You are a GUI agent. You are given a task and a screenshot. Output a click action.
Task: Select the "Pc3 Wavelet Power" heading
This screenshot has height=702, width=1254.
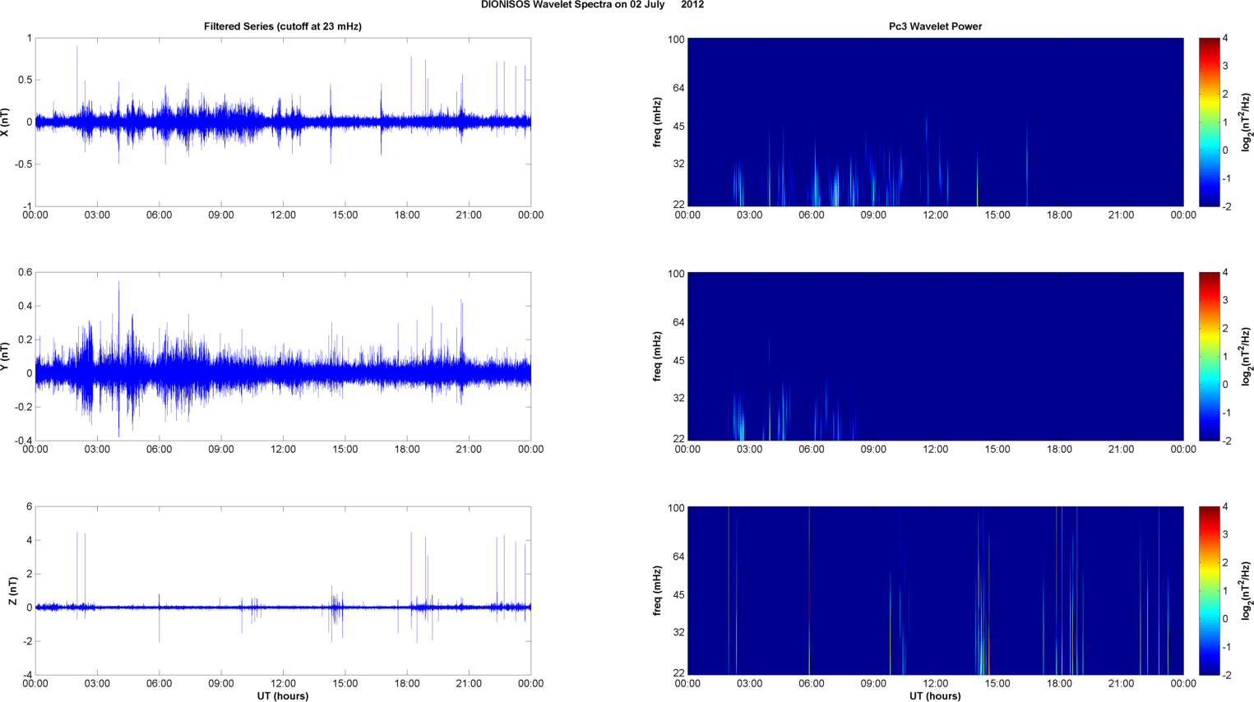[935, 26]
